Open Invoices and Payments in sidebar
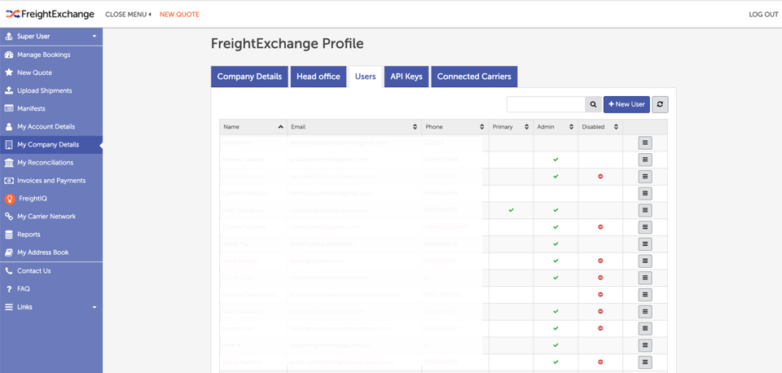This screenshot has width=782, height=373. pyautogui.click(x=51, y=181)
